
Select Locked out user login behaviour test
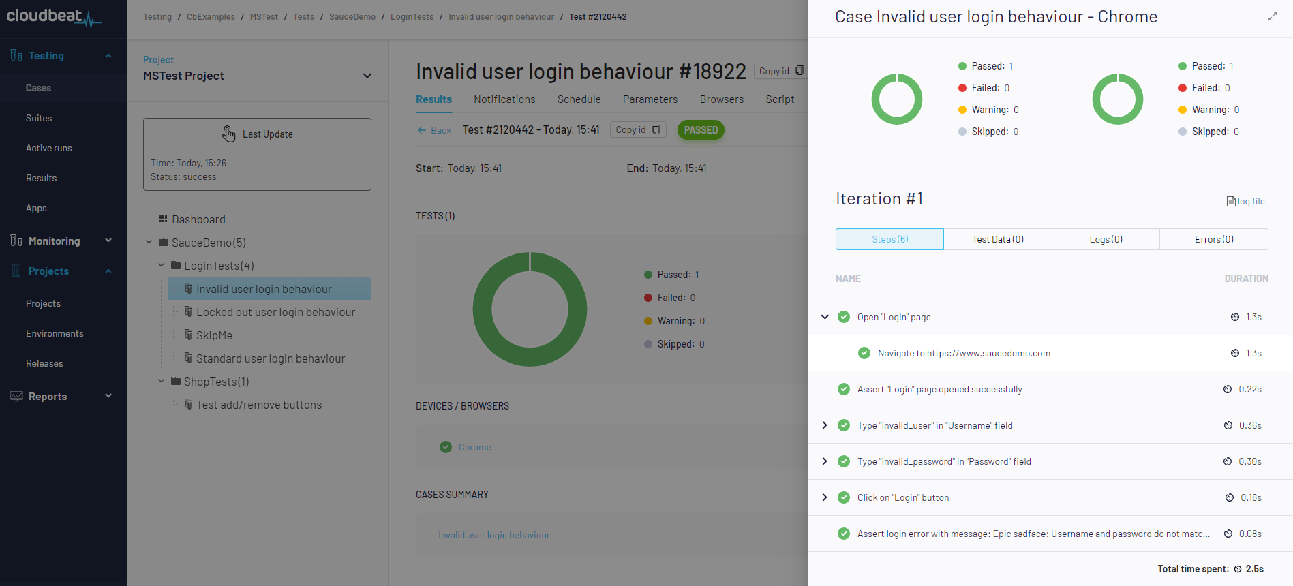tap(275, 312)
